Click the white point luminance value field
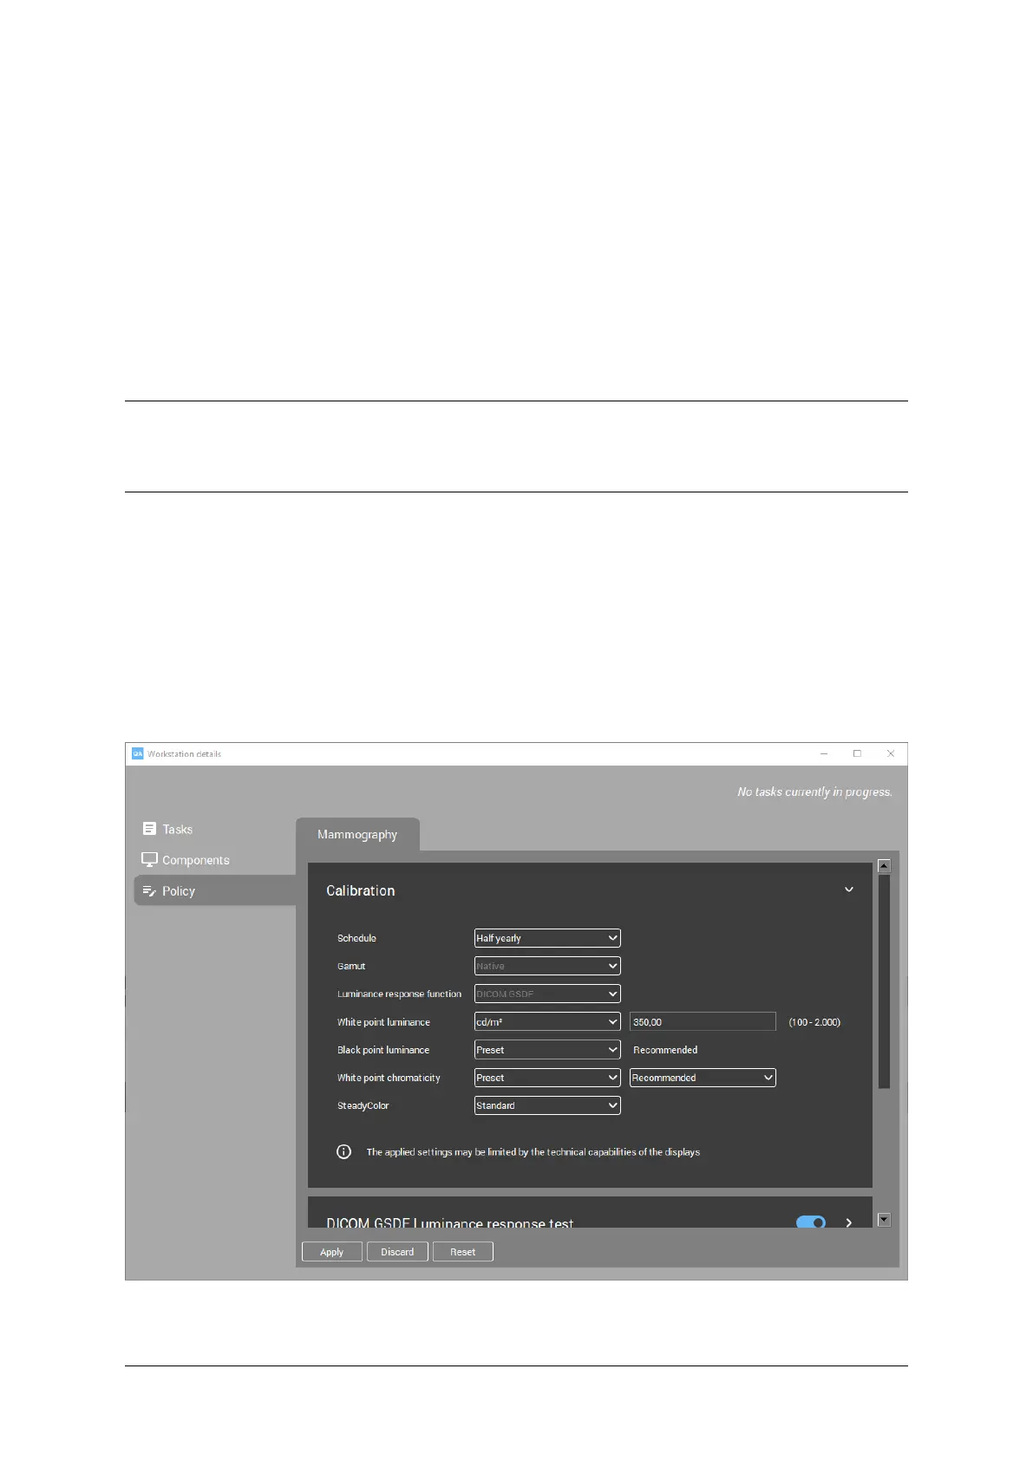The height and width of the screenshot is (1460, 1033). click(702, 1022)
